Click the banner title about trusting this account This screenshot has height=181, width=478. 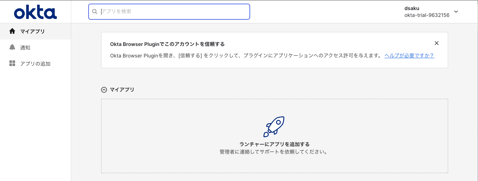[x=167, y=44]
